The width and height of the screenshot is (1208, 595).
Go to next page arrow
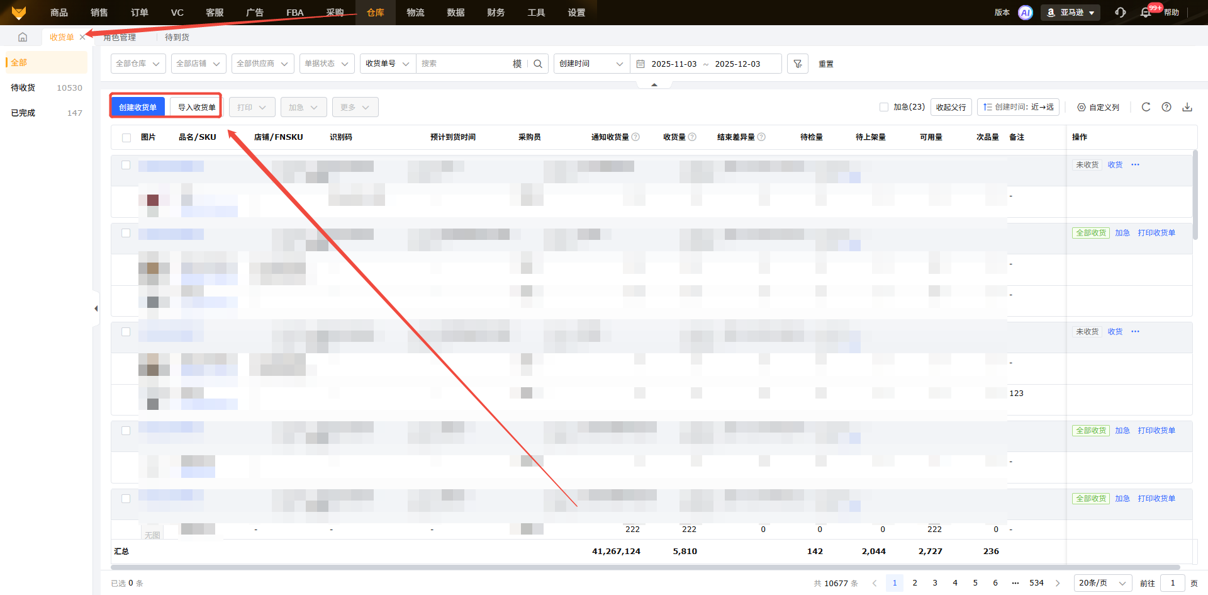pos(1058,583)
